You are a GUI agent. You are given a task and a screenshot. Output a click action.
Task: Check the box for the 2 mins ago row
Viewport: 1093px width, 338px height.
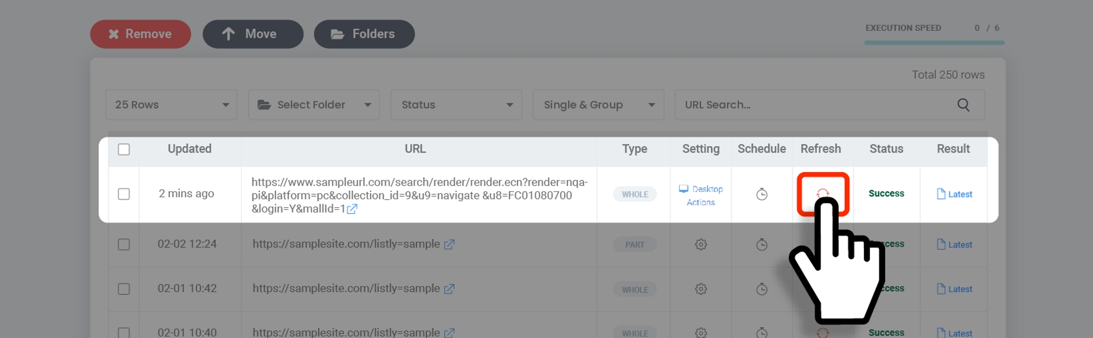pos(124,194)
